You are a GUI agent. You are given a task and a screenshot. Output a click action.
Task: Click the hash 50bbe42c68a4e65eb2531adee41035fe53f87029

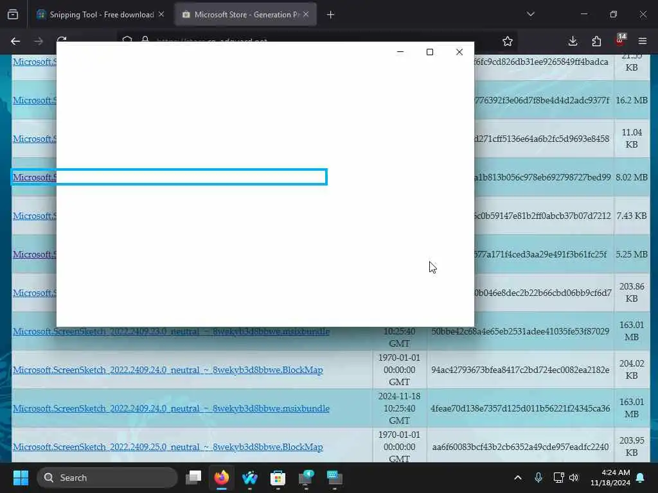click(x=520, y=332)
